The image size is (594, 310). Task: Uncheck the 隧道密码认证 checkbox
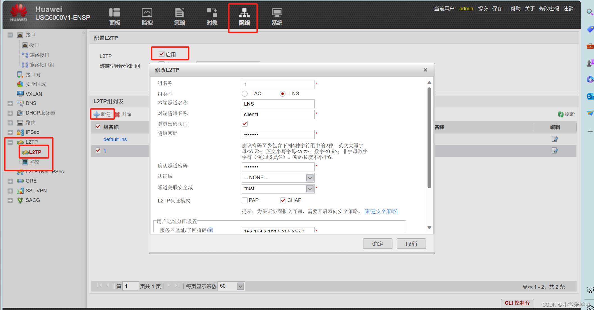245,124
